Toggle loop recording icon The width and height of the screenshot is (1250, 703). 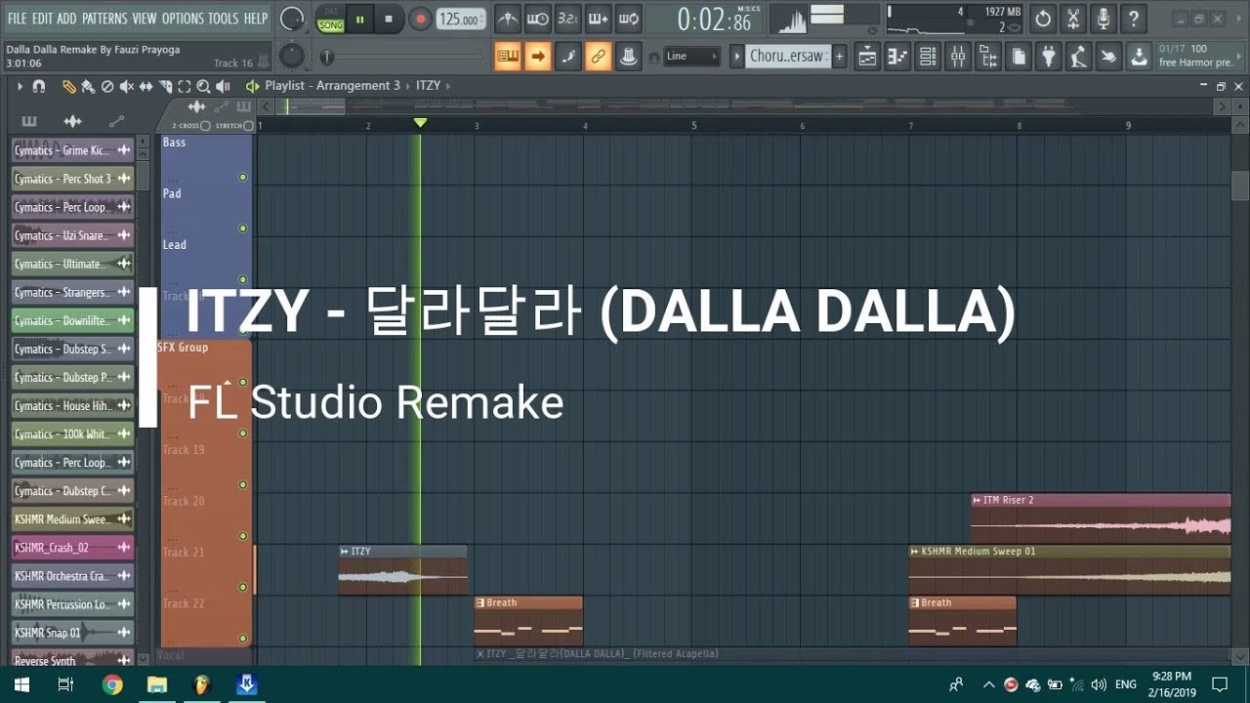click(x=629, y=19)
